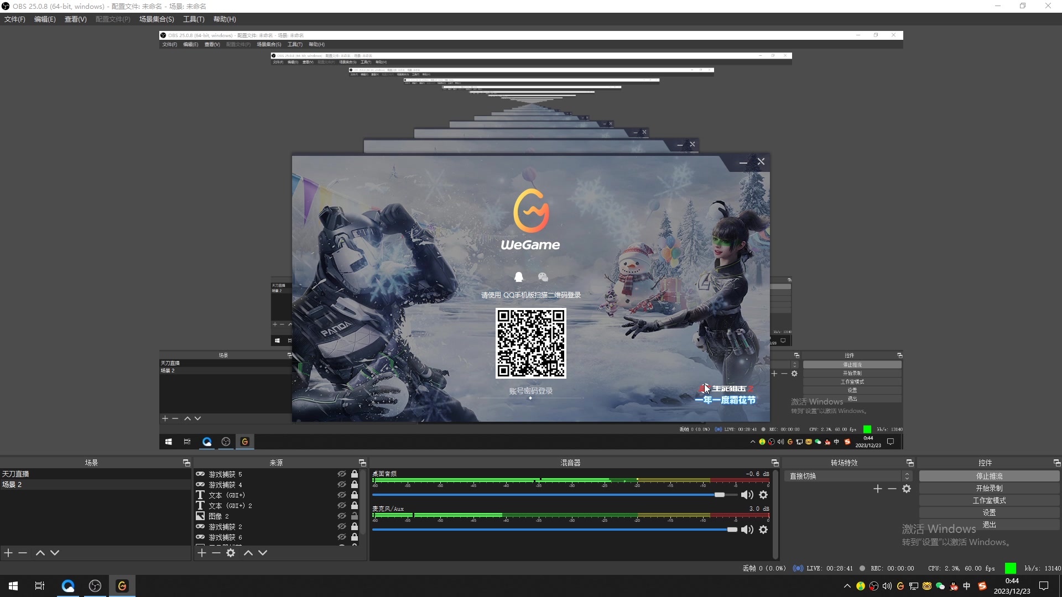Open the 工具(T) menu
The height and width of the screenshot is (597, 1062).
(194, 19)
